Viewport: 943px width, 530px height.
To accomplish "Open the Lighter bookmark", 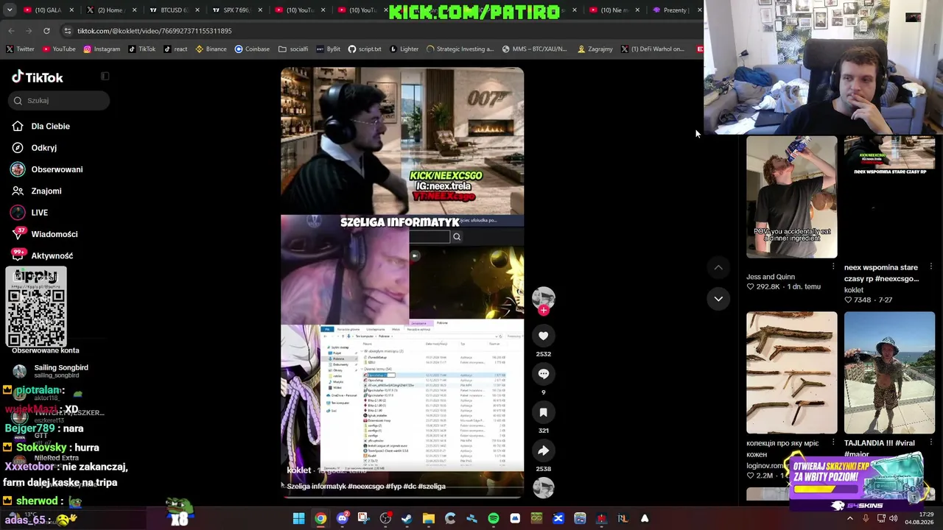I will pos(404,49).
